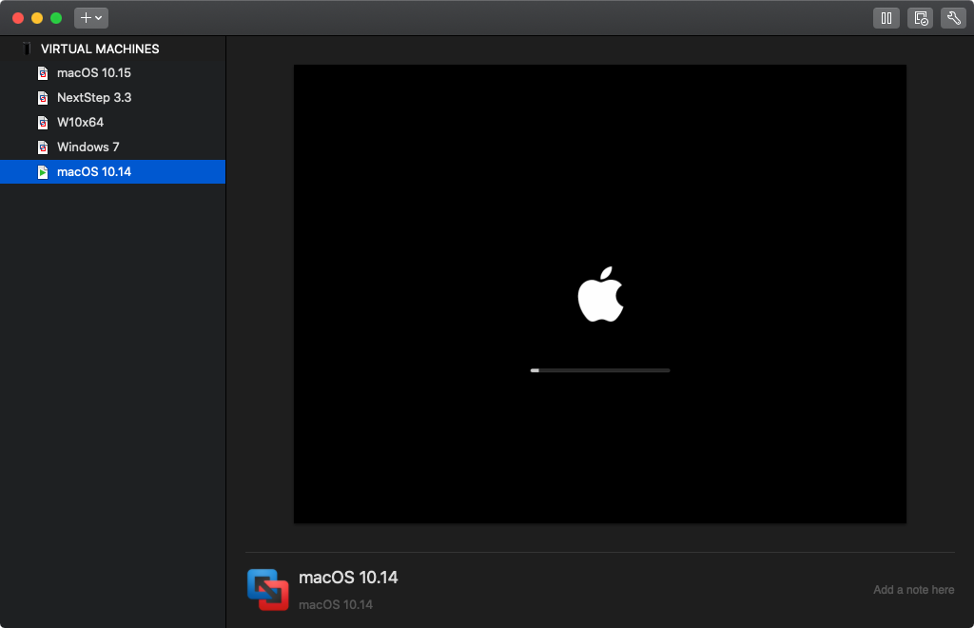The image size is (974, 628).
Task: Select W10x64 in the sidebar
Action: pos(81,122)
